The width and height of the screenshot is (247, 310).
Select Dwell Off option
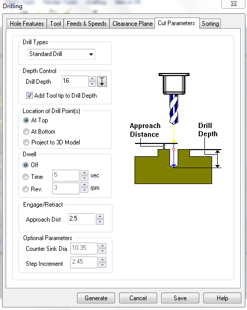tap(26, 165)
